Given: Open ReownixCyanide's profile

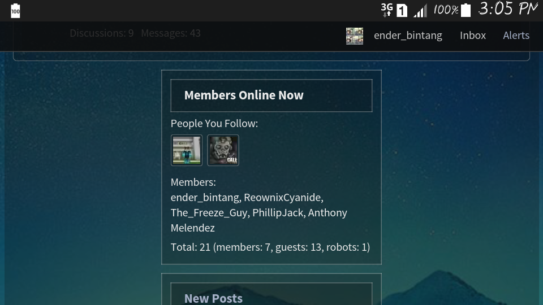Looking at the screenshot, I should coord(282,198).
